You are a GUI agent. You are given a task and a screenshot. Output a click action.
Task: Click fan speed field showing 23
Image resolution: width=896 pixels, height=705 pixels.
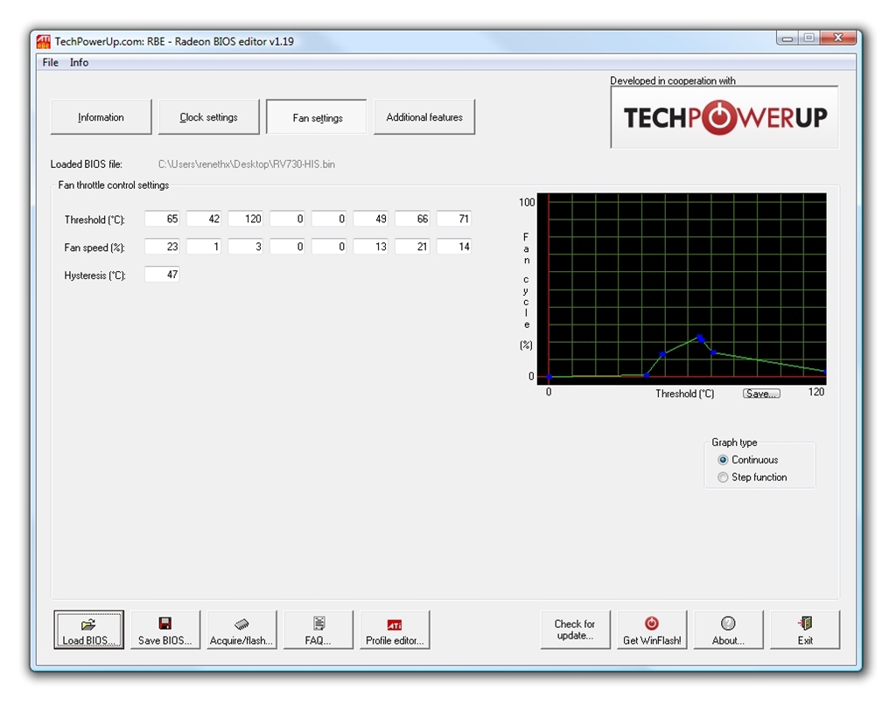click(162, 247)
